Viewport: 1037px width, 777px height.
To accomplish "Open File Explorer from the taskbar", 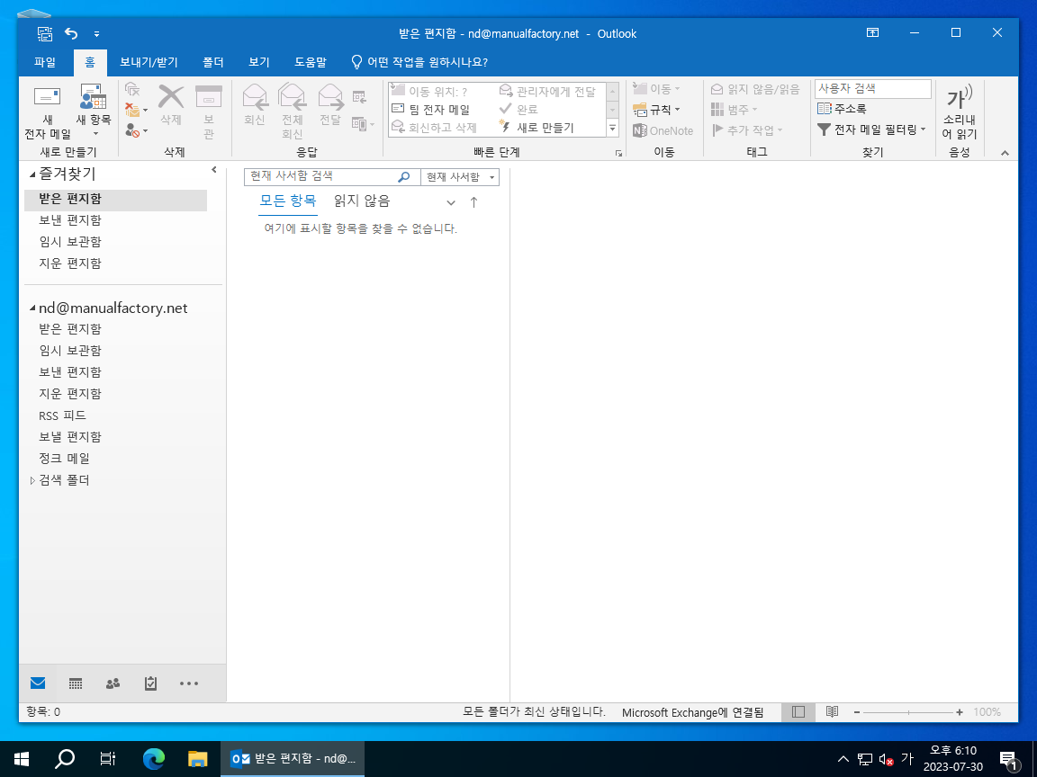I will (198, 758).
